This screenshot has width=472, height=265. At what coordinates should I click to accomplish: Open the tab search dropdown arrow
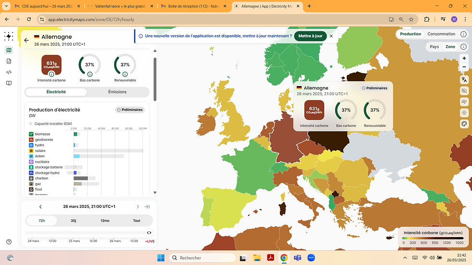pyautogui.click(x=6, y=6)
